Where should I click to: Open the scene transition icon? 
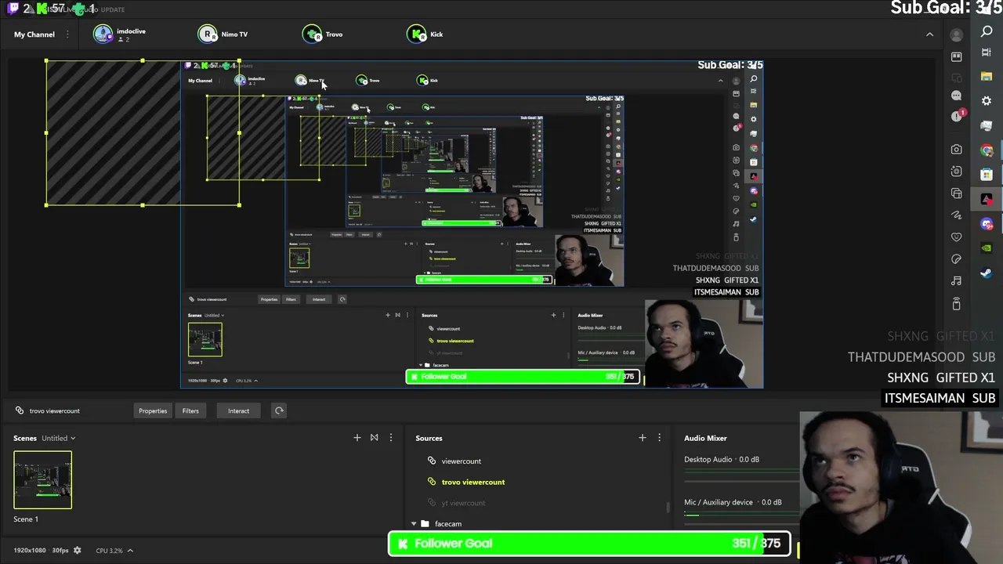point(374,438)
